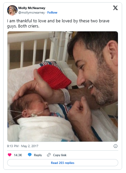Open Read 203 replies button
This screenshot has height=173, width=126.
pos(63,163)
